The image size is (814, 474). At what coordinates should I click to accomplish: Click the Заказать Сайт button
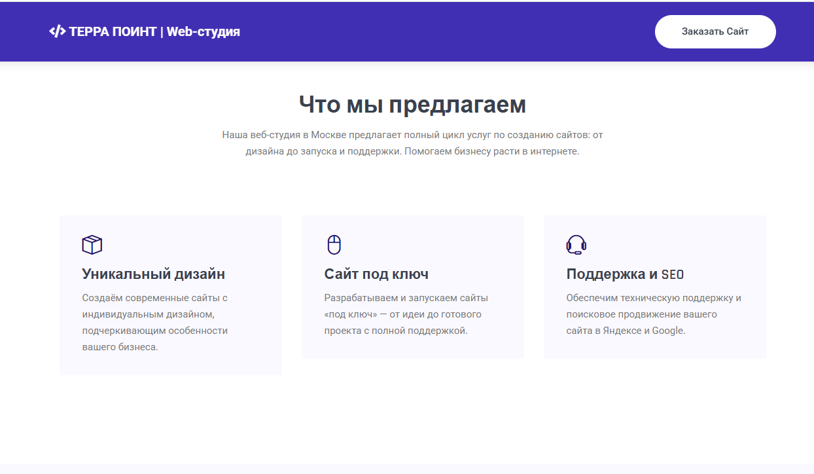715,31
